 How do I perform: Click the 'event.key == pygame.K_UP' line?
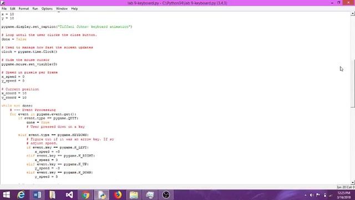pos(58,164)
